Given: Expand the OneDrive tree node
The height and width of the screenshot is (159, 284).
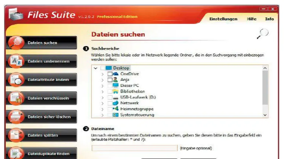Looking at the screenshot, I should (x=103, y=74).
